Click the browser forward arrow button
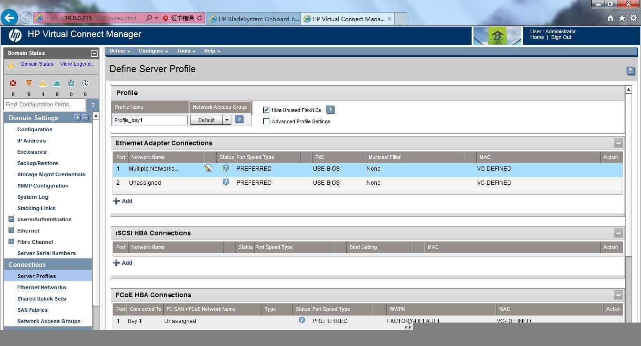The width and height of the screenshot is (641, 346). point(26,18)
